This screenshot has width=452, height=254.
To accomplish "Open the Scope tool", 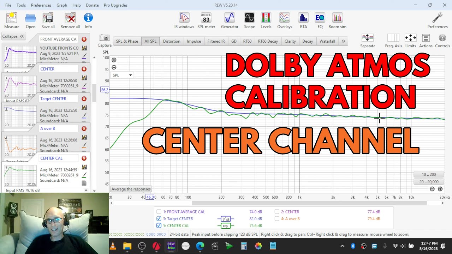I will click(x=249, y=20).
